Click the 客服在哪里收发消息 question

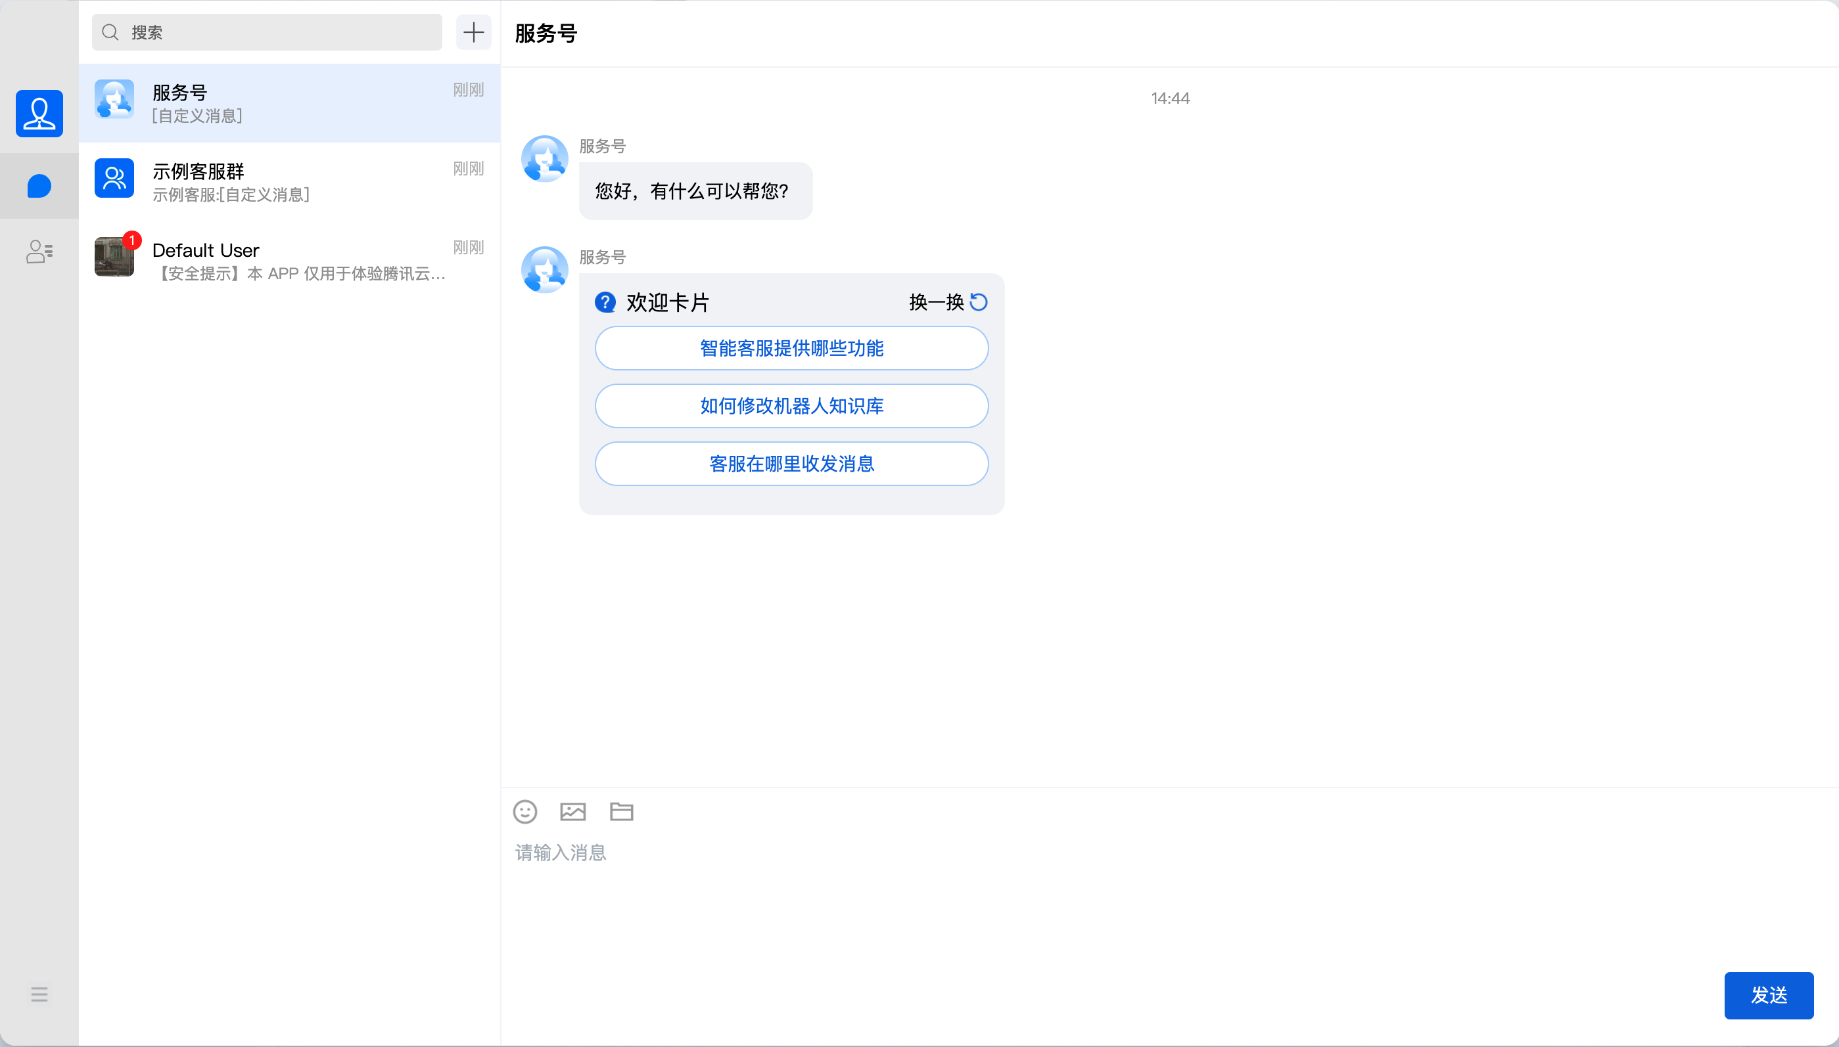(791, 464)
